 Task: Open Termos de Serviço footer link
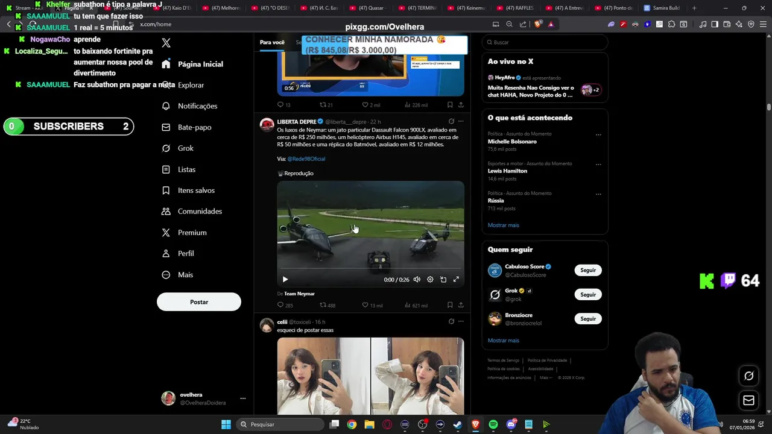pos(504,360)
